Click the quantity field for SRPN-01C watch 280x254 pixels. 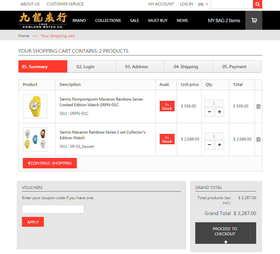click(x=214, y=103)
